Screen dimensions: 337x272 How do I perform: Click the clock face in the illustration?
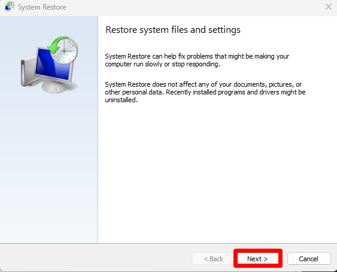pyautogui.click(x=65, y=51)
